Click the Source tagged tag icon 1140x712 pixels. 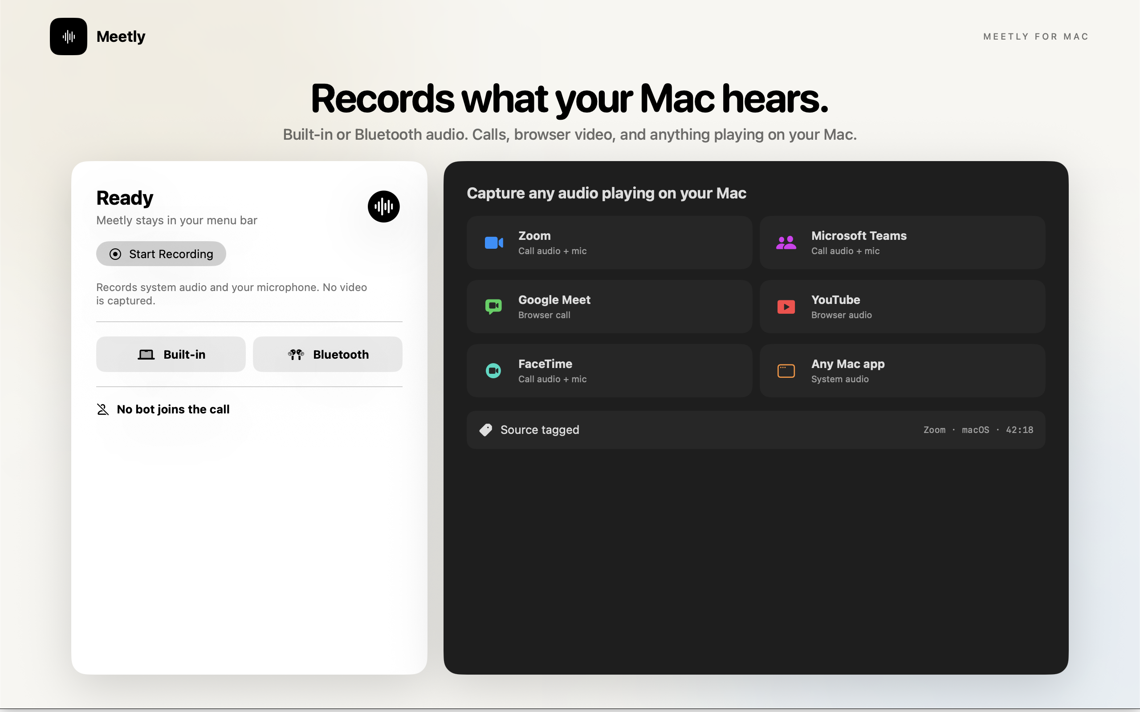(486, 430)
